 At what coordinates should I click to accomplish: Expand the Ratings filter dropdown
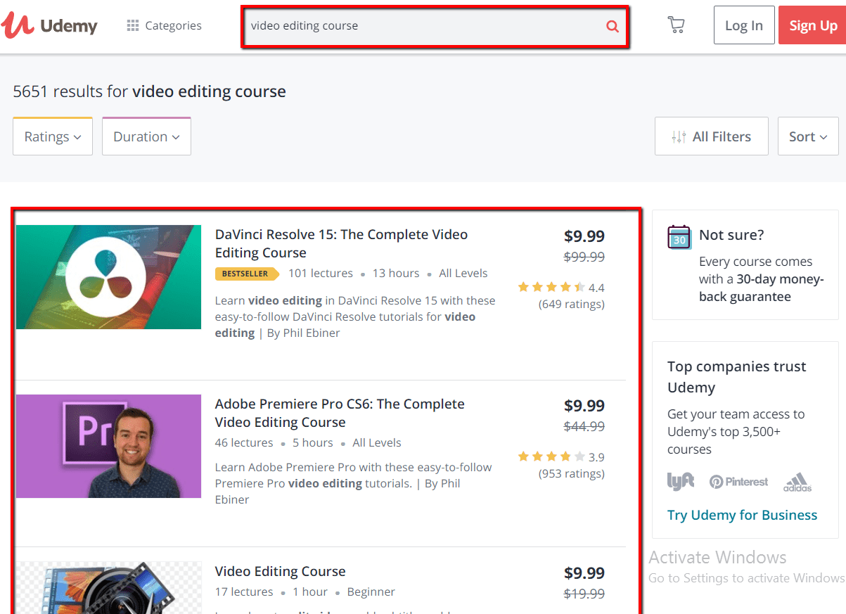point(53,136)
